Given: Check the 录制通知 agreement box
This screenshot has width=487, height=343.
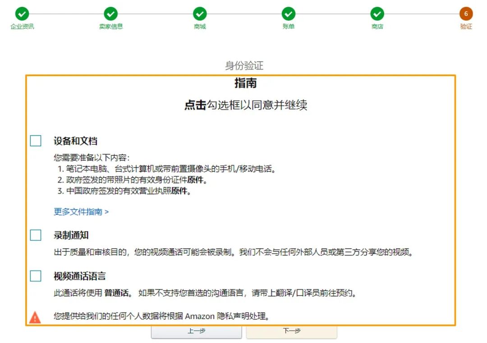Looking at the screenshot, I should 35,235.
